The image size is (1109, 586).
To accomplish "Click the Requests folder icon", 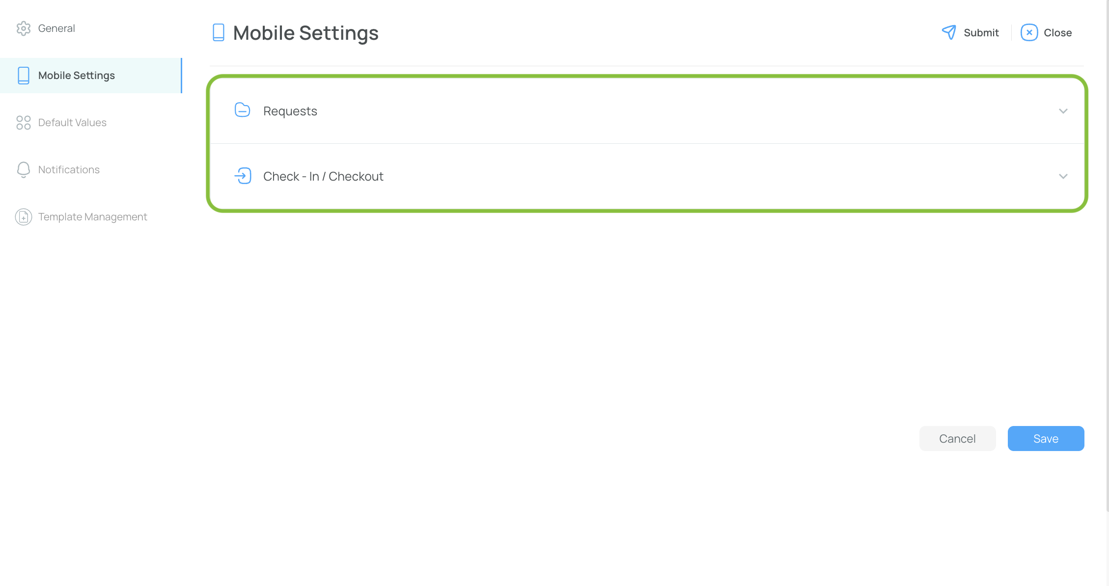I will [242, 110].
